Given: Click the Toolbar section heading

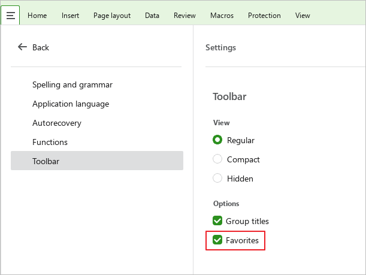Looking at the screenshot, I should click(x=229, y=96).
